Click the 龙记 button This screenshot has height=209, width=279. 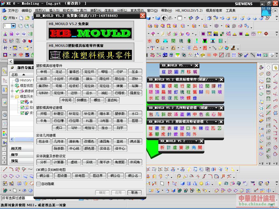[x=59, y=72]
